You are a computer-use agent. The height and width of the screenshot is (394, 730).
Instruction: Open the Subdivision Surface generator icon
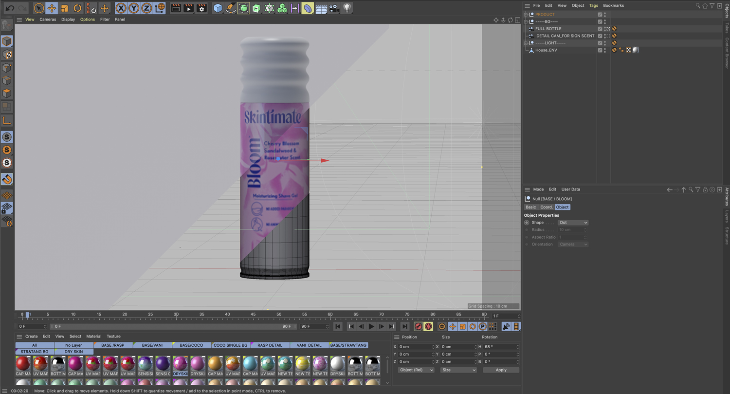(x=244, y=8)
